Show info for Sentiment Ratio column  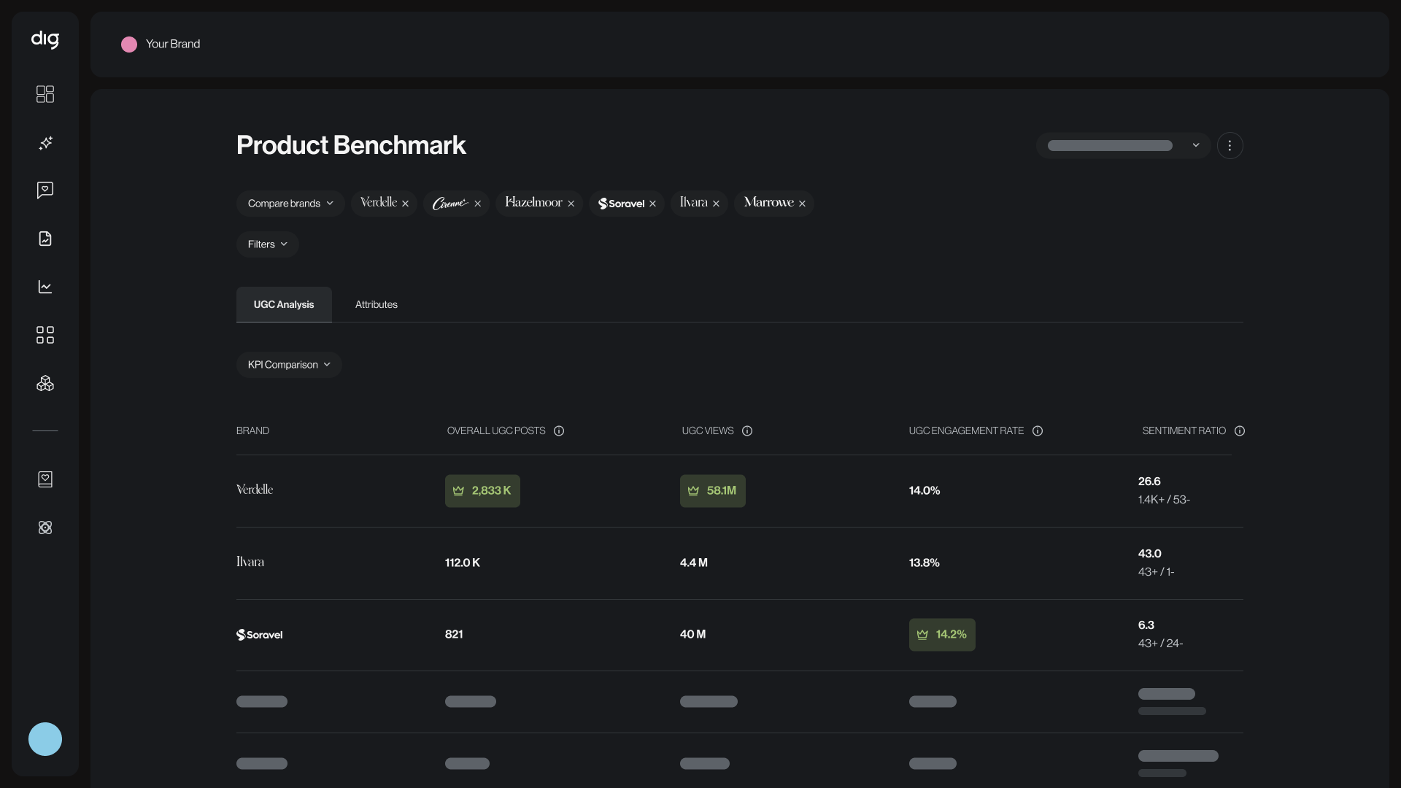point(1240,431)
